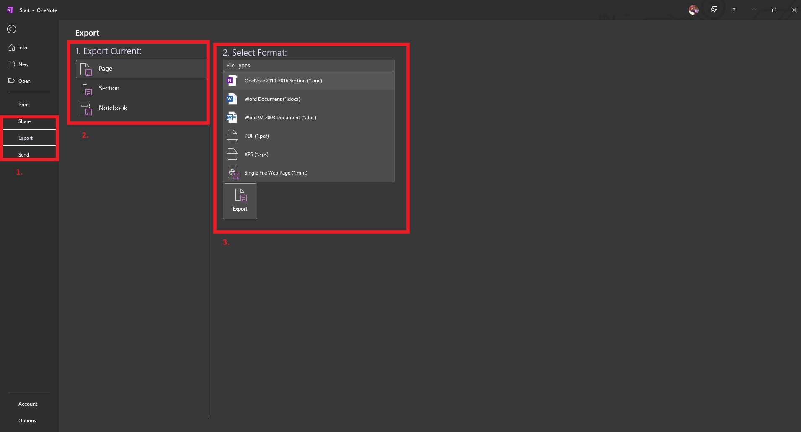Choose Single File Web Page (*.mht) format

click(309, 172)
